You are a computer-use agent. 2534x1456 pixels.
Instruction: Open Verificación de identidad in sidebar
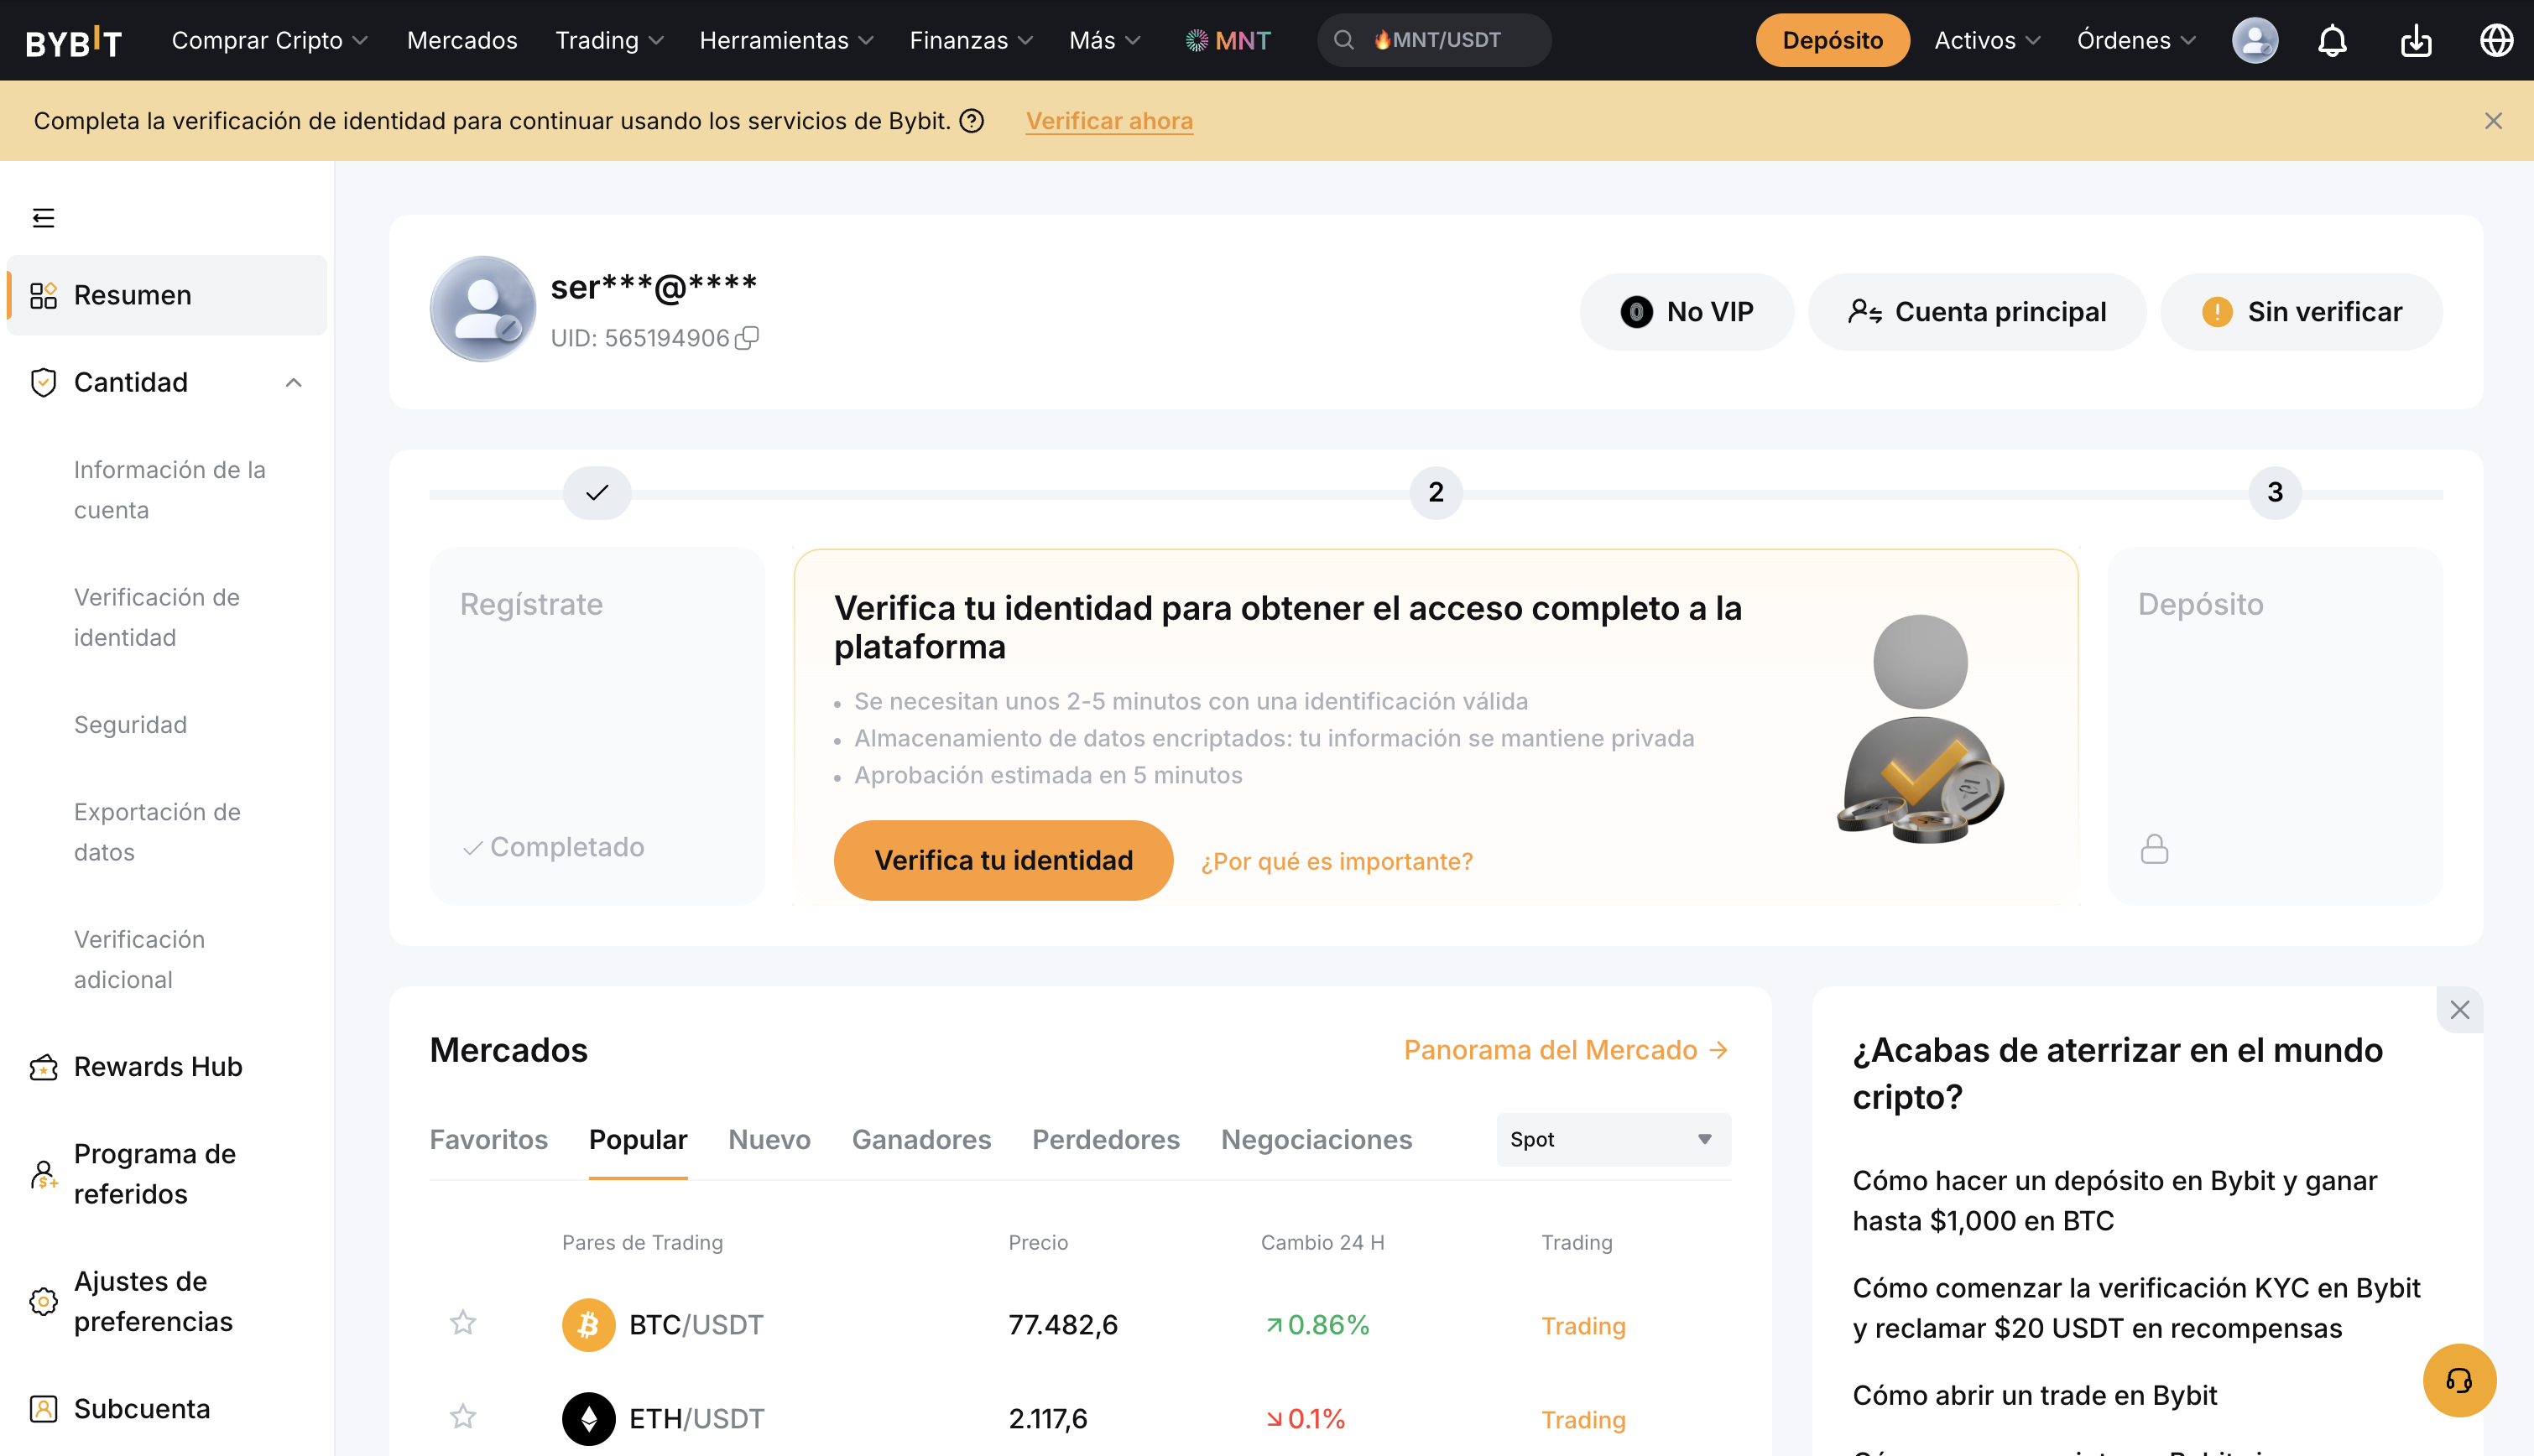coord(157,617)
